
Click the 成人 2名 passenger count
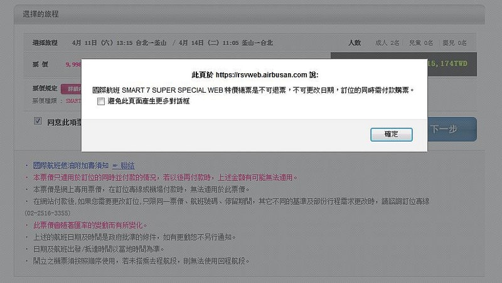tap(387, 43)
